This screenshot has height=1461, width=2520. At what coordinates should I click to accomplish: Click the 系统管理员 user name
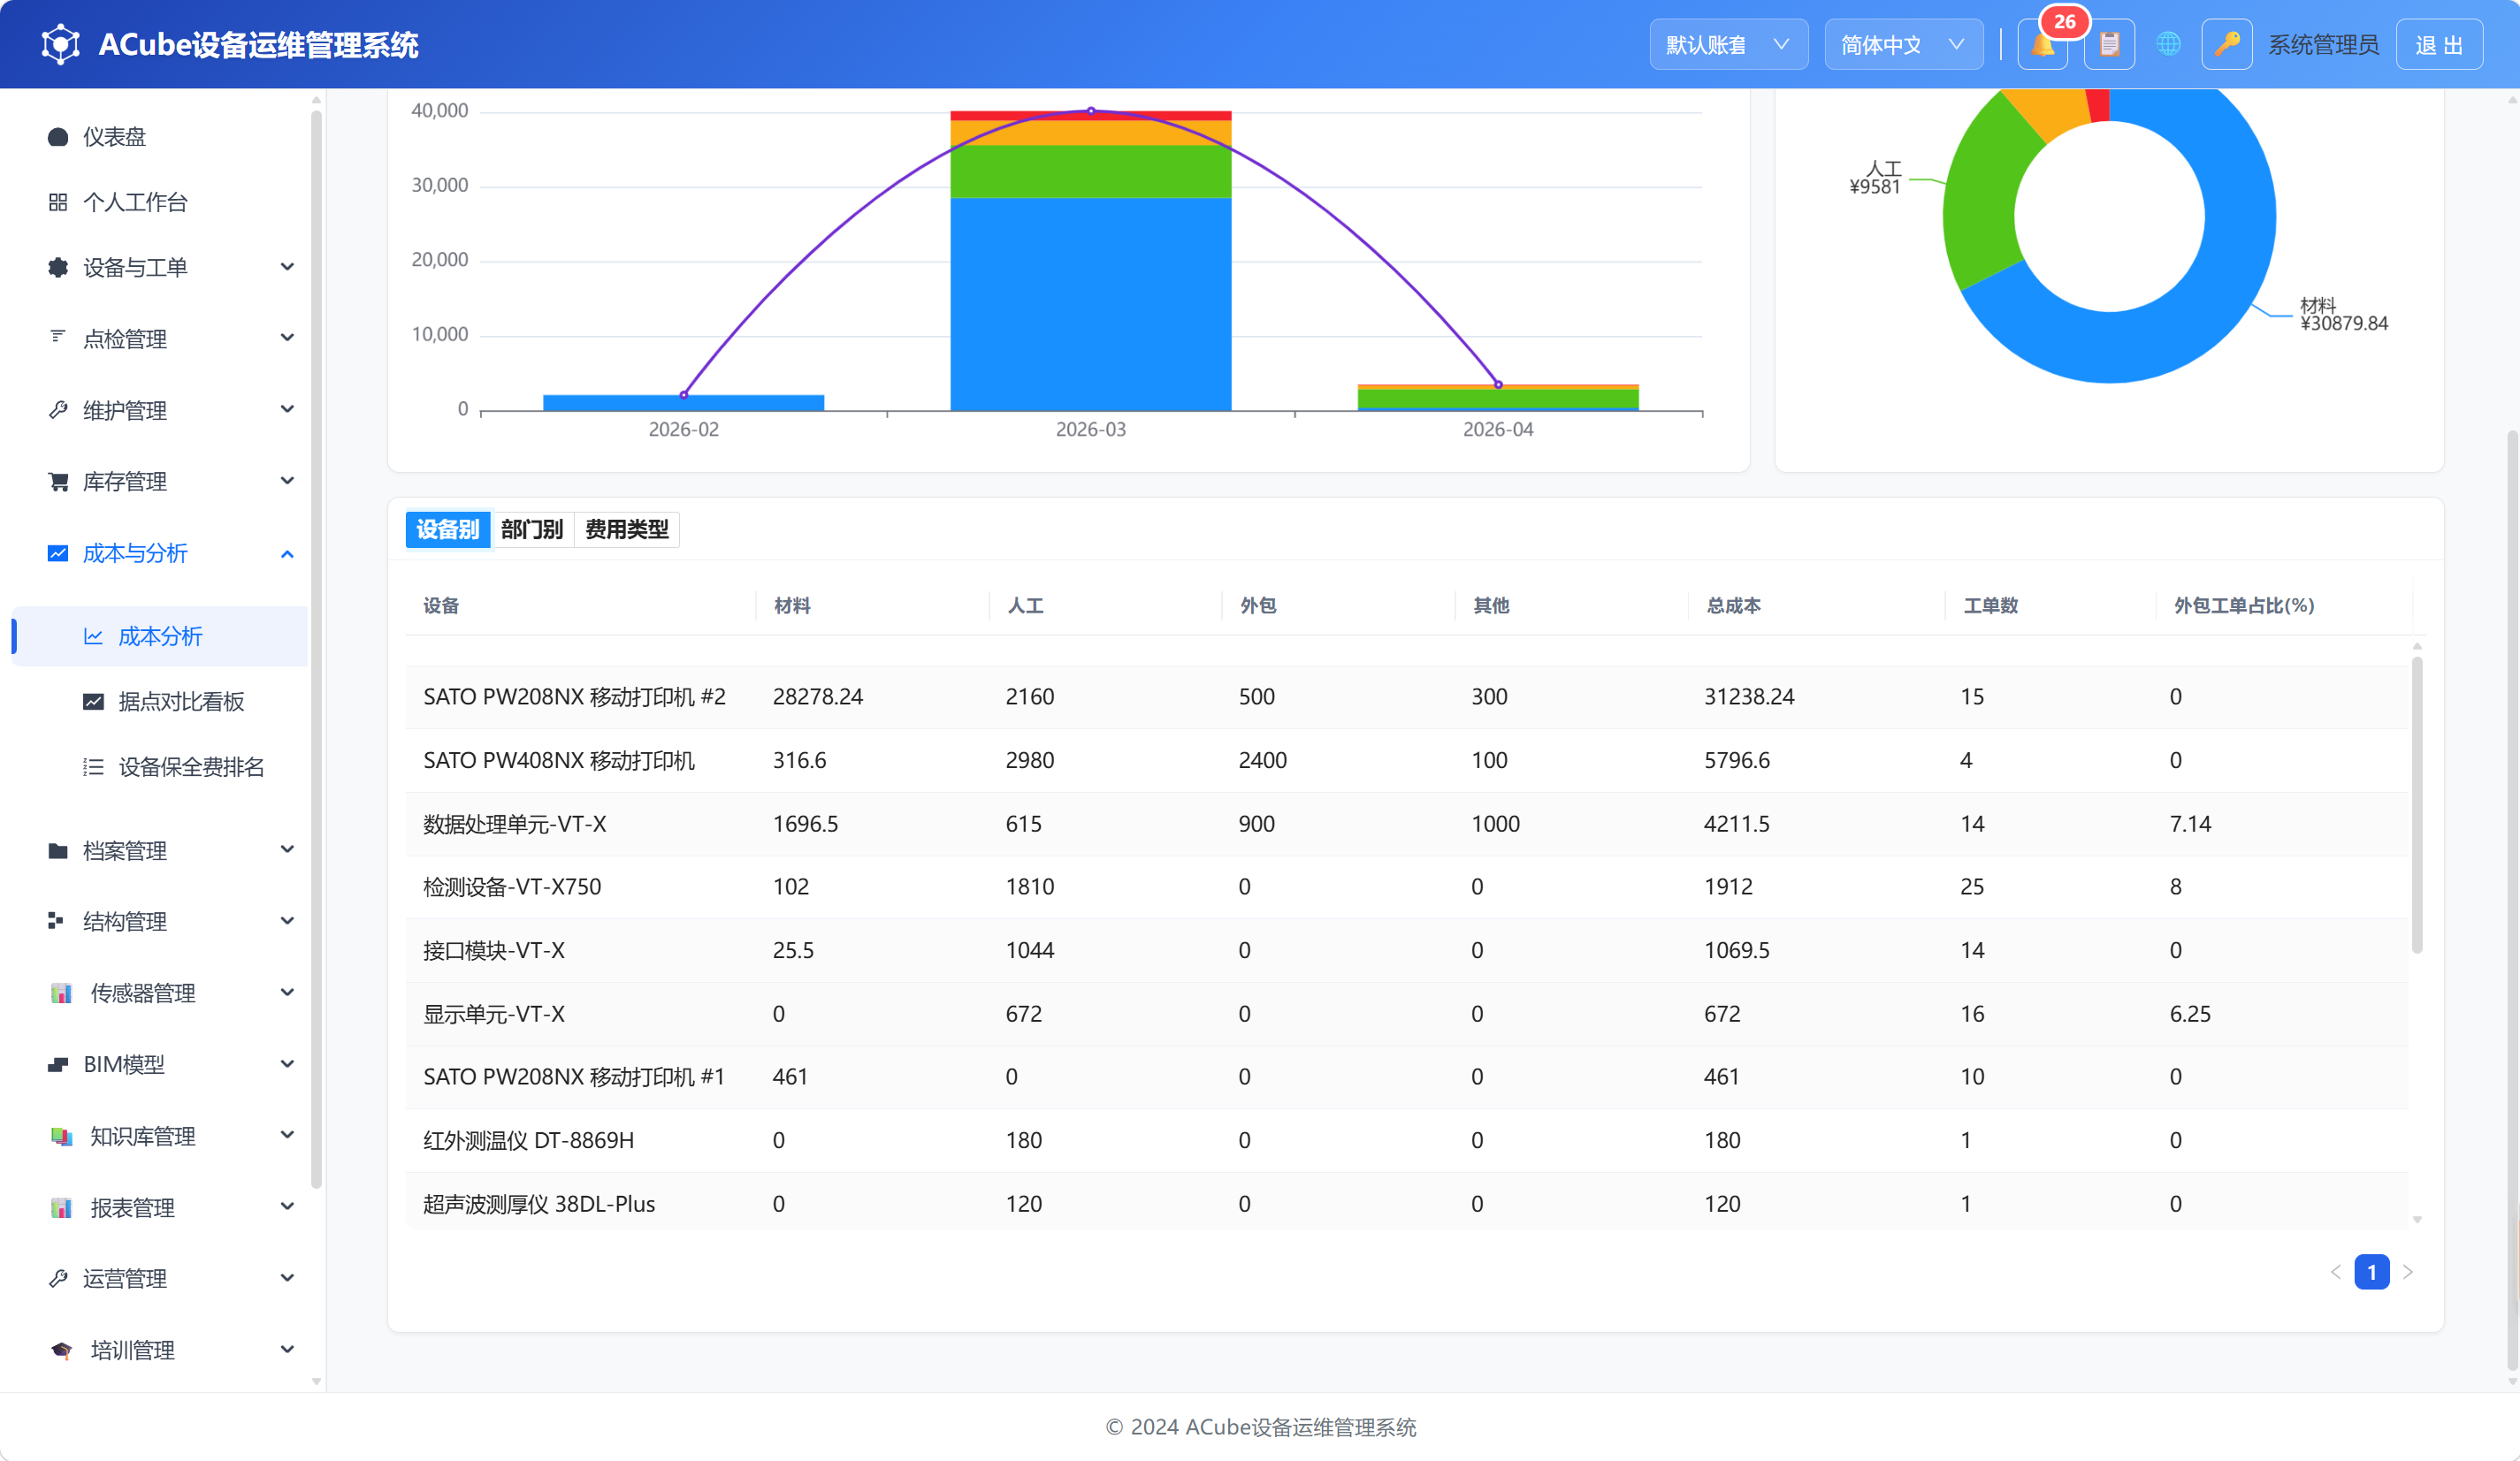coord(2322,45)
